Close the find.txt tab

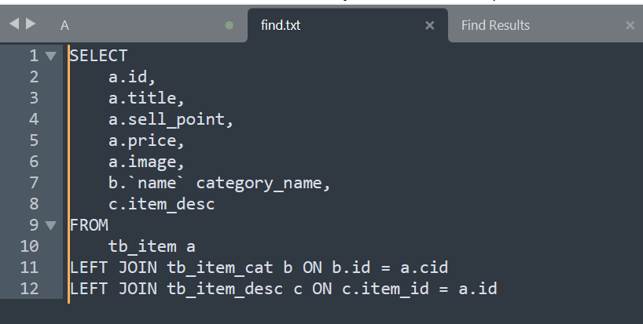point(429,26)
